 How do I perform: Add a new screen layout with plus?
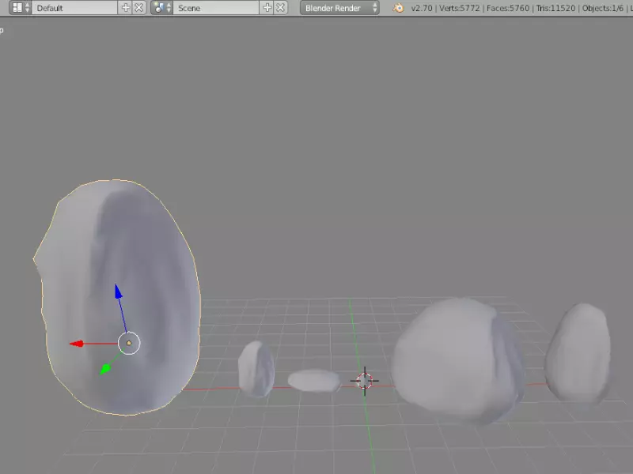(126, 8)
